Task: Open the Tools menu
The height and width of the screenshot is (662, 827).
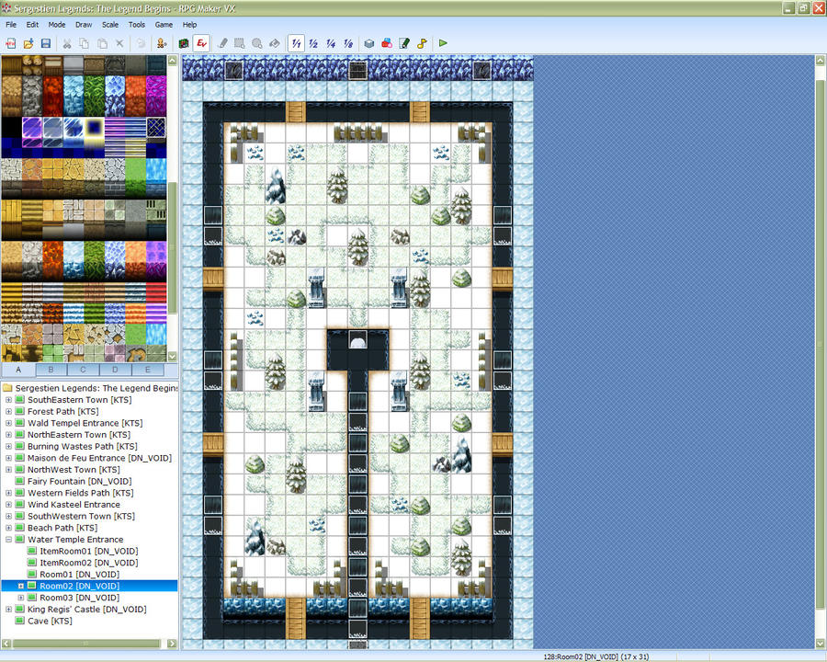Action: coord(137,25)
